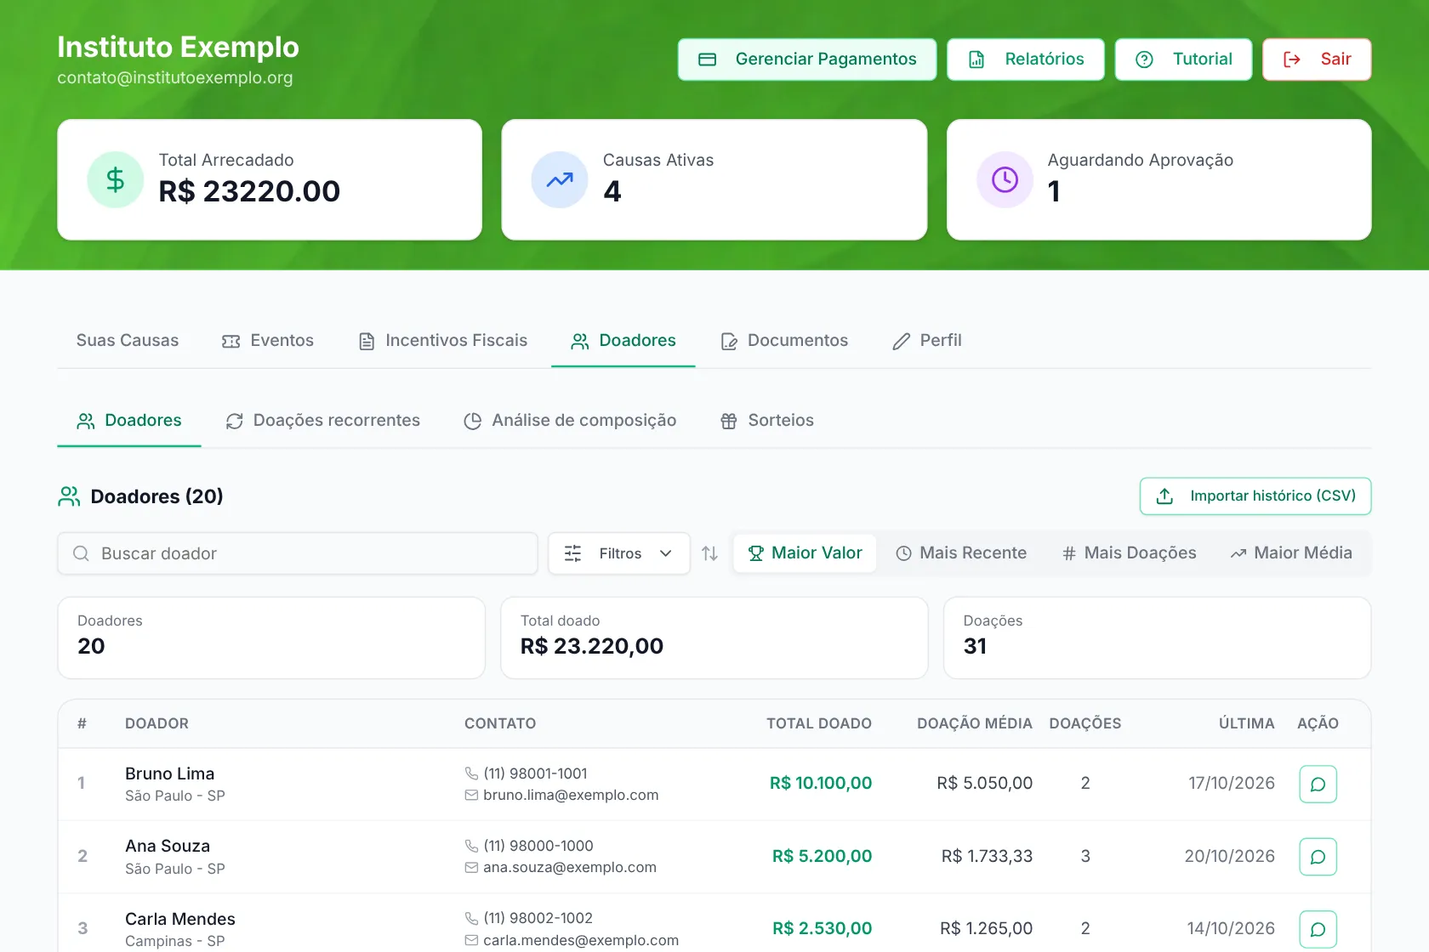Click contato@institutoexemplo.org header email

tap(175, 77)
